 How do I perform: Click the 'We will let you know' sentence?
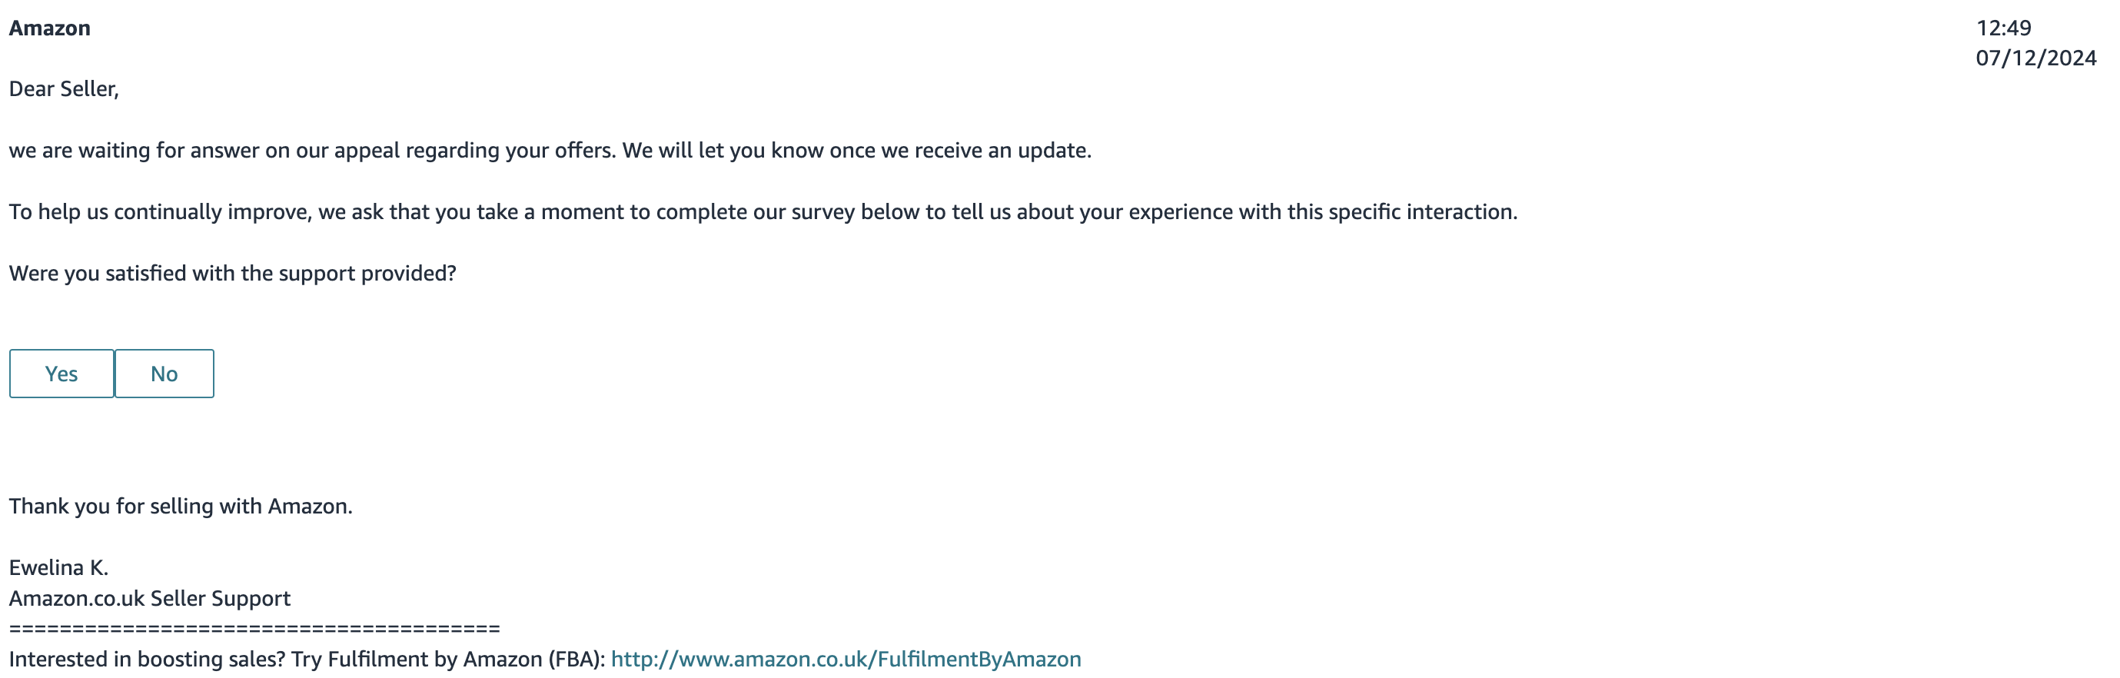857,151
